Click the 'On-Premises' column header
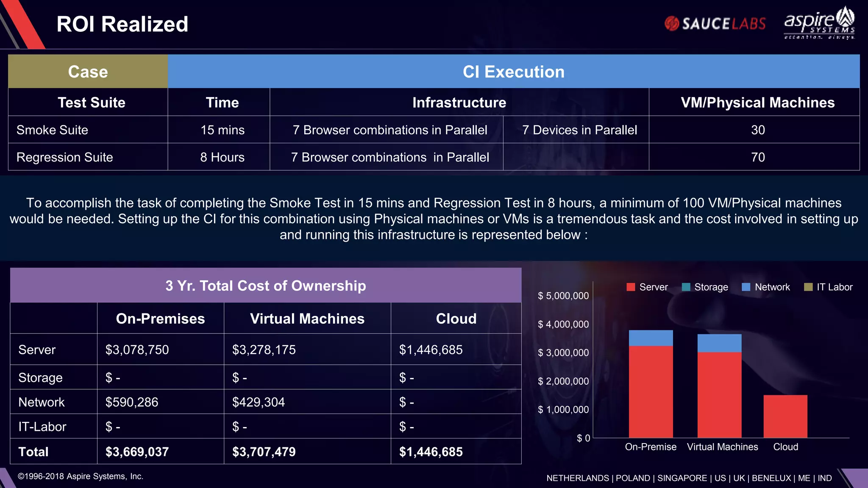The height and width of the screenshot is (488, 868). coord(161,319)
